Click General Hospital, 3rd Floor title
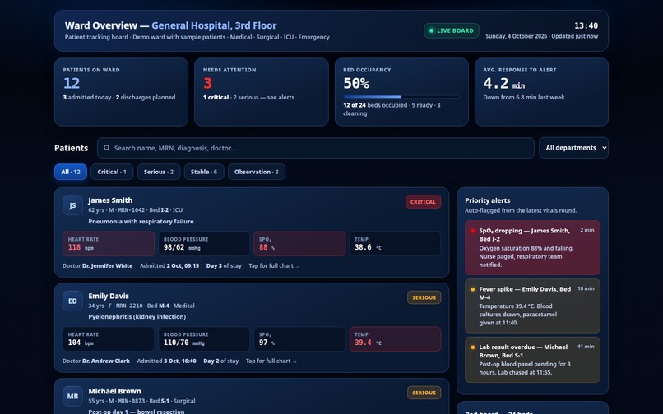 214,25
